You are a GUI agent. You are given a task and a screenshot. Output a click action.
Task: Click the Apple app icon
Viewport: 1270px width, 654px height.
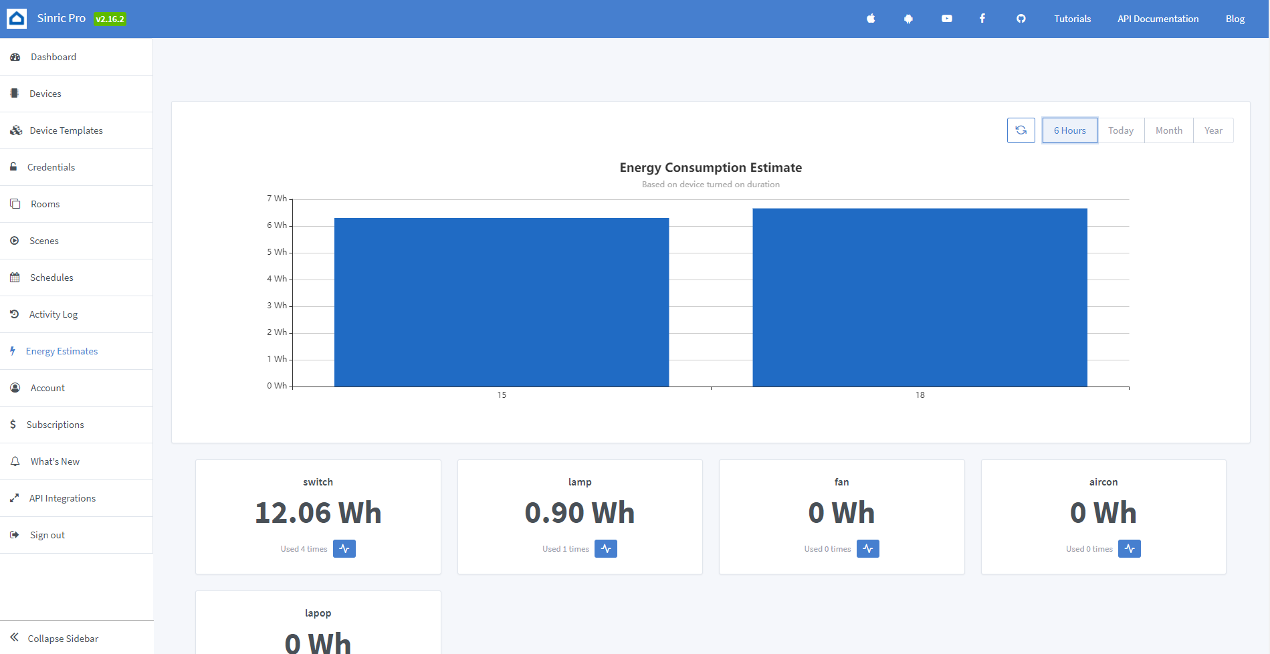[871, 18]
